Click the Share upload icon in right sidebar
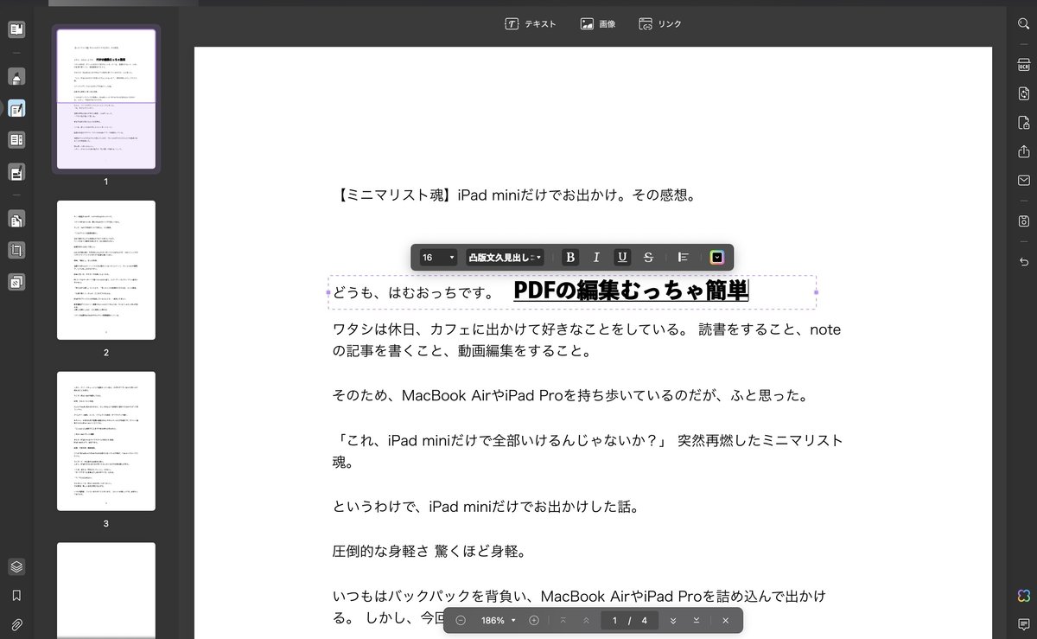1037x639 pixels. pyautogui.click(x=1024, y=151)
